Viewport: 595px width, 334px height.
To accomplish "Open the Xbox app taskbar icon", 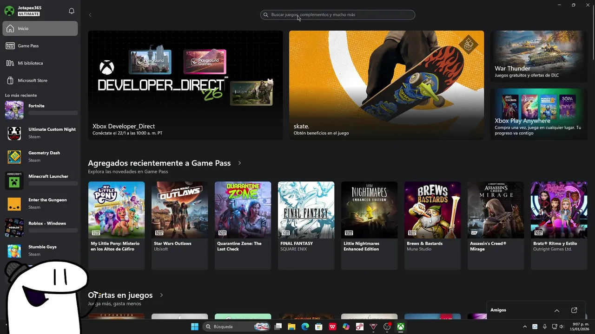I will (x=400, y=327).
